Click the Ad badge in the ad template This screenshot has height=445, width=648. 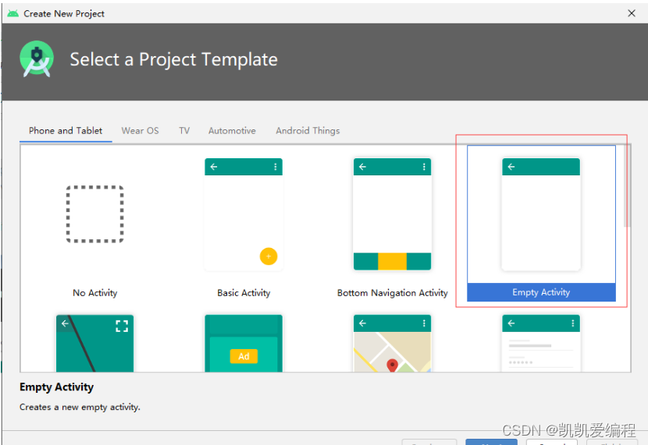pos(244,356)
